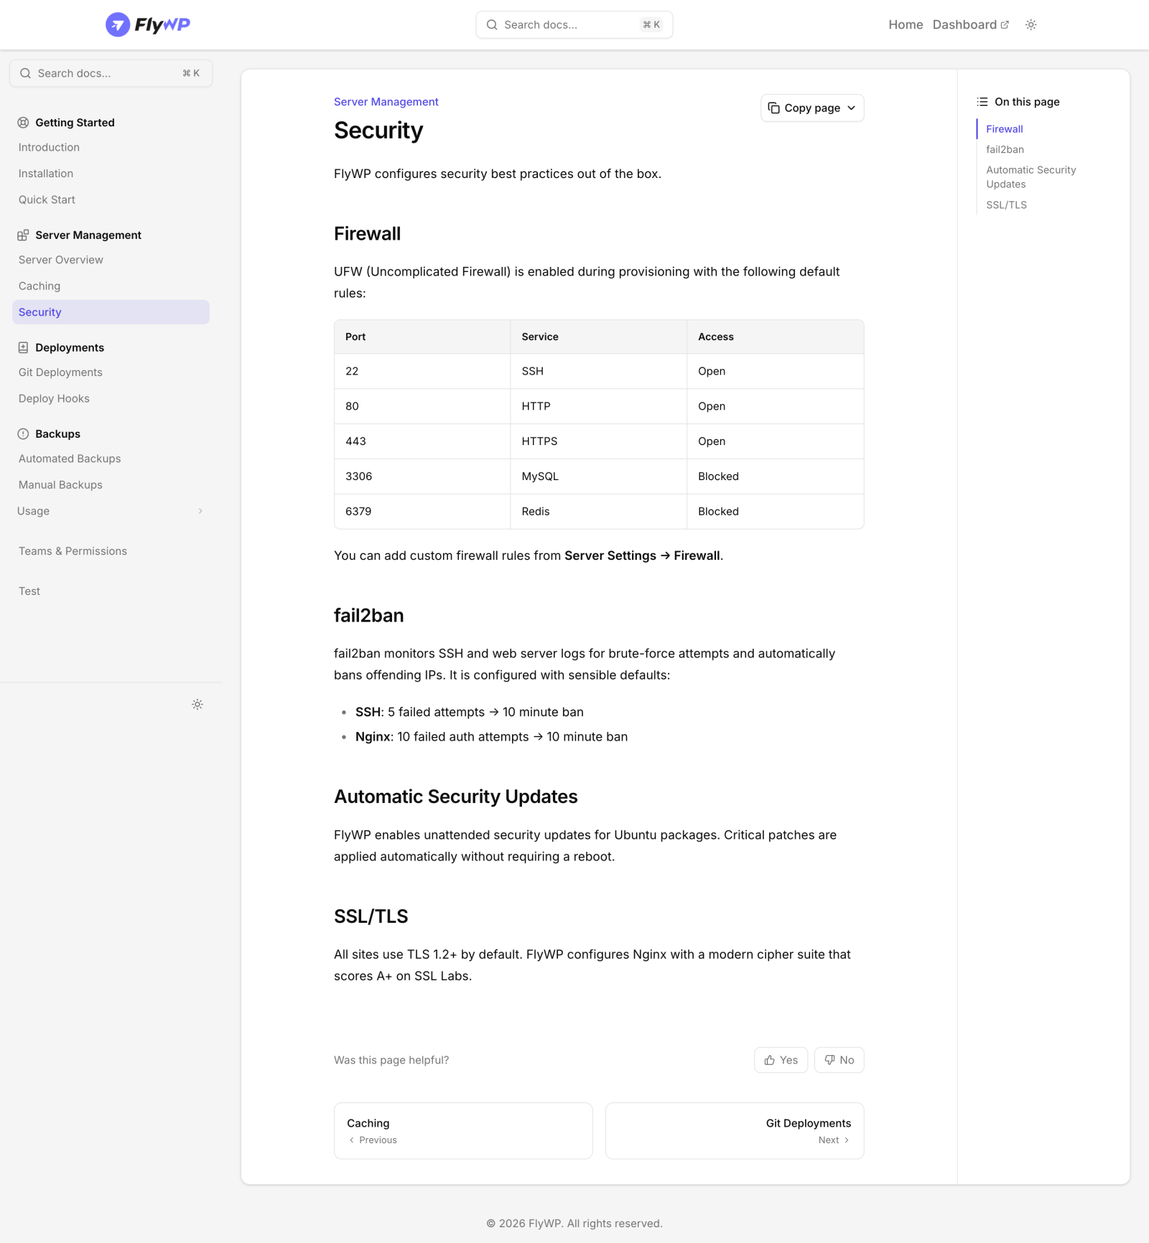
Task: Click the Server Management breadcrumb link
Action: pos(386,102)
